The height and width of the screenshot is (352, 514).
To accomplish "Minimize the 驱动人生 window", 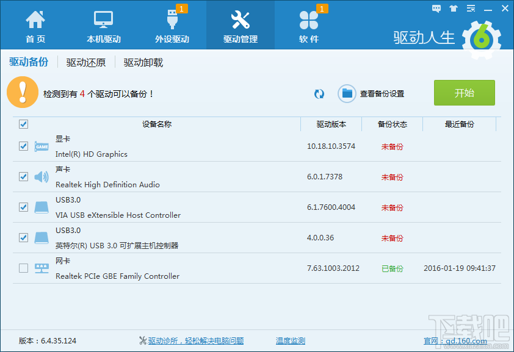I will [488, 9].
